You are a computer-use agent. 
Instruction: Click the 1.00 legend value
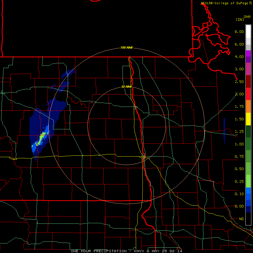(239, 144)
